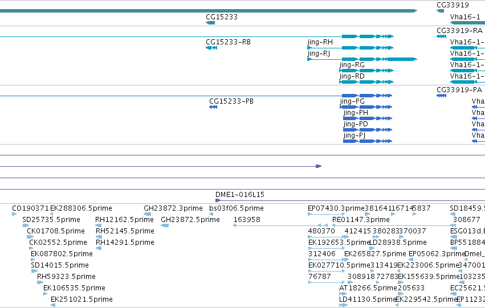Select the GH23872.3prime EST
The width and height of the screenshot is (485, 308).
tap(173, 208)
